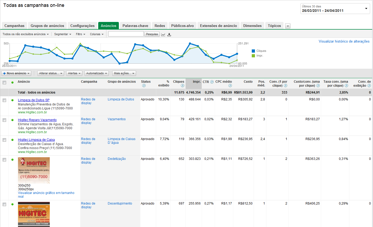Open help icon under CPC médio header
The height and width of the screenshot is (227, 373).
tap(230, 86)
